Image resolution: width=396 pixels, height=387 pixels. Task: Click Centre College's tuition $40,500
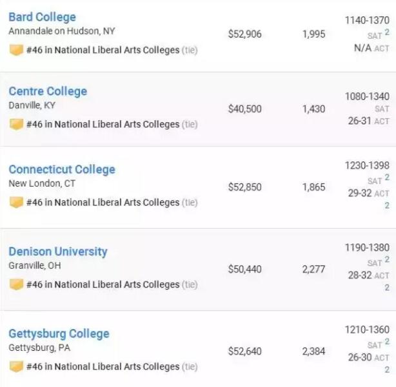pos(244,109)
